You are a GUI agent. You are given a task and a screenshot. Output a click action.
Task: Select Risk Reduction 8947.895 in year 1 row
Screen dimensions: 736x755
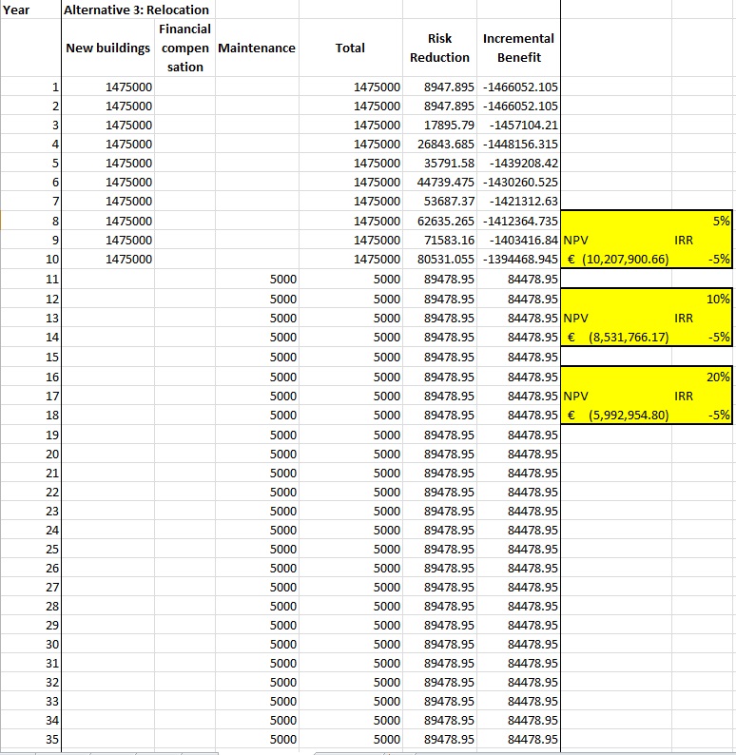pyautogui.click(x=440, y=87)
